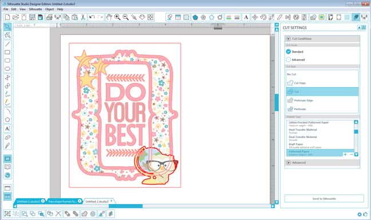
Task: Choose the Draw an Arc tool
Action: pyautogui.click(x=7, y=111)
